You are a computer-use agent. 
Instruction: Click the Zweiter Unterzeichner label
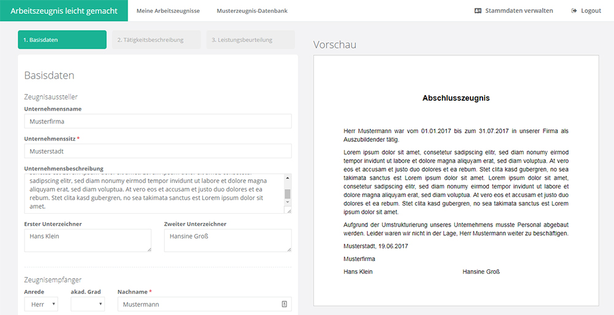(195, 224)
